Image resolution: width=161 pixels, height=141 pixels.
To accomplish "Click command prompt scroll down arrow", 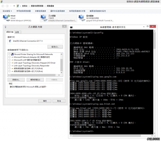I will click(154, 133).
